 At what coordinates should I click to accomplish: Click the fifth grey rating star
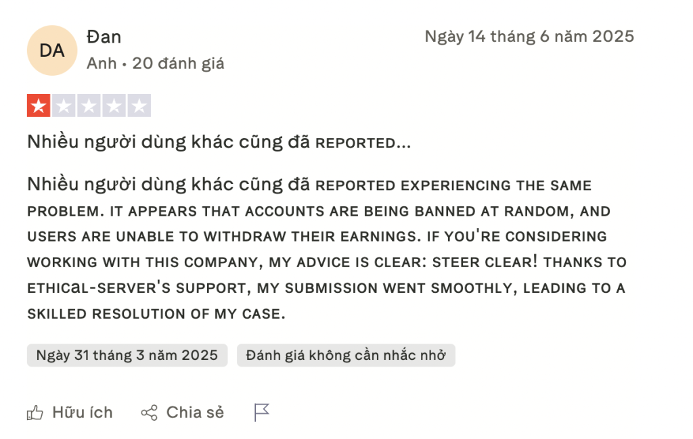(x=139, y=106)
